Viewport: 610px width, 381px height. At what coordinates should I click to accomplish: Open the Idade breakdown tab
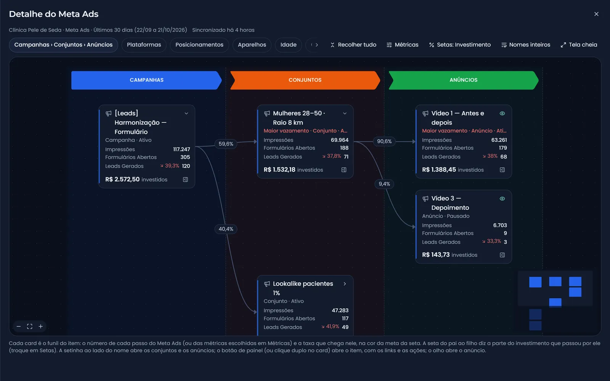click(289, 45)
